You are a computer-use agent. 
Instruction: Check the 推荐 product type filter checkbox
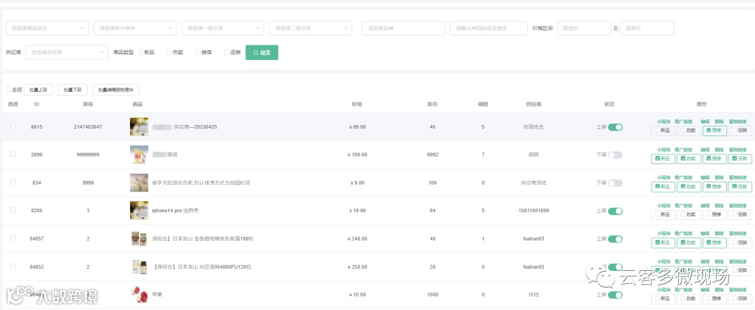(x=198, y=52)
